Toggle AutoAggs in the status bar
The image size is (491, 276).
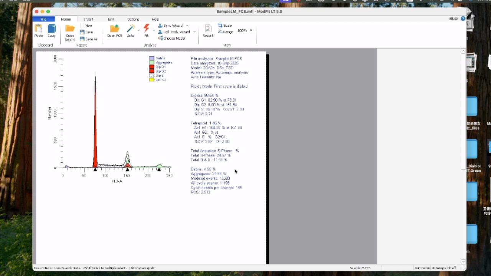point(439,268)
